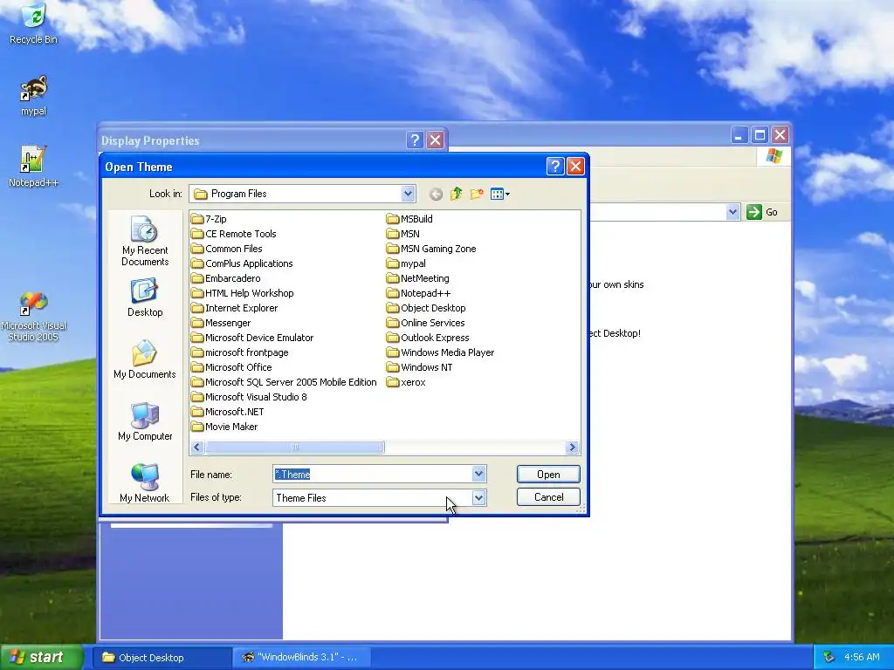Select the Online Services folder
The height and width of the screenshot is (670, 894).
pyautogui.click(x=426, y=323)
